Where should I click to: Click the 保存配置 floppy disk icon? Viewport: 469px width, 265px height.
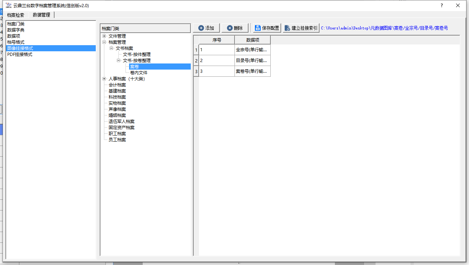click(x=257, y=28)
